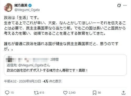Click the blue verified badge
The image size is (131, 96).
pos(30,5)
